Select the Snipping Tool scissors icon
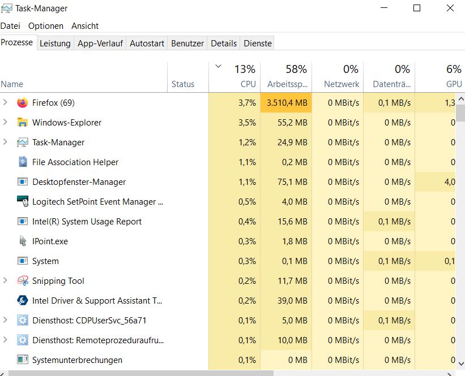 [x=23, y=281]
